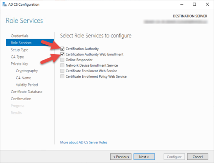Click the AD CS Configuration title bar icon
The width and height of the screenshot is (214, 163).
point(5,5)
